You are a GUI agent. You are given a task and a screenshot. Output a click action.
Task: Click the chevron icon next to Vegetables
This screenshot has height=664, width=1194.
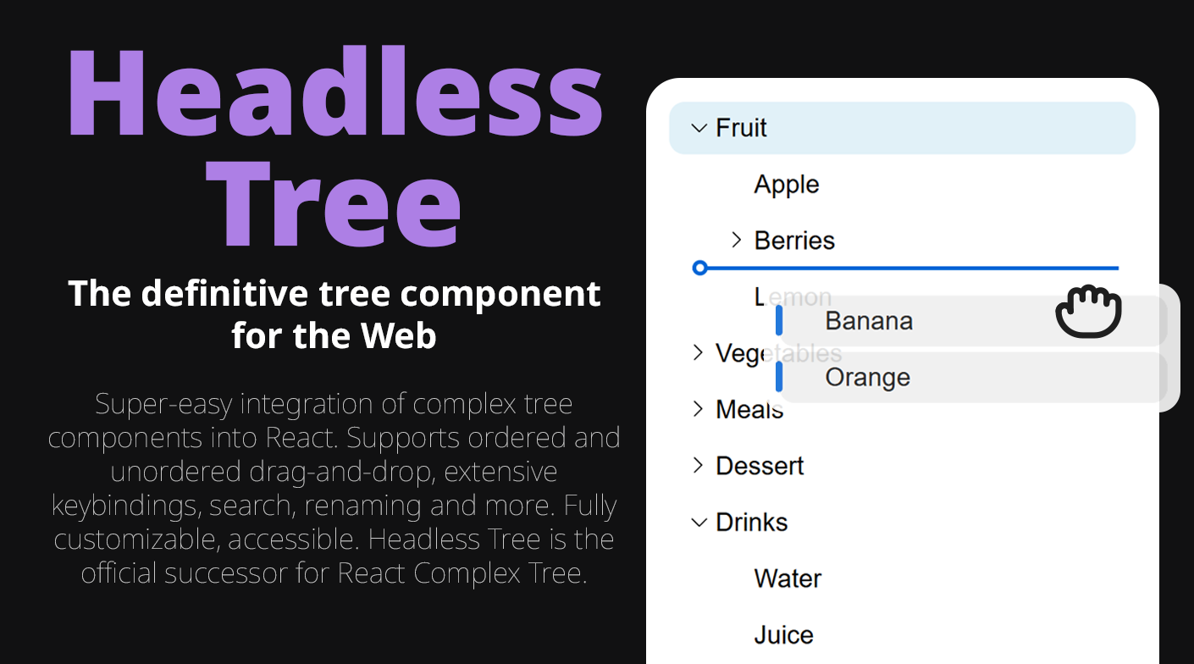(x=698, y=352)
